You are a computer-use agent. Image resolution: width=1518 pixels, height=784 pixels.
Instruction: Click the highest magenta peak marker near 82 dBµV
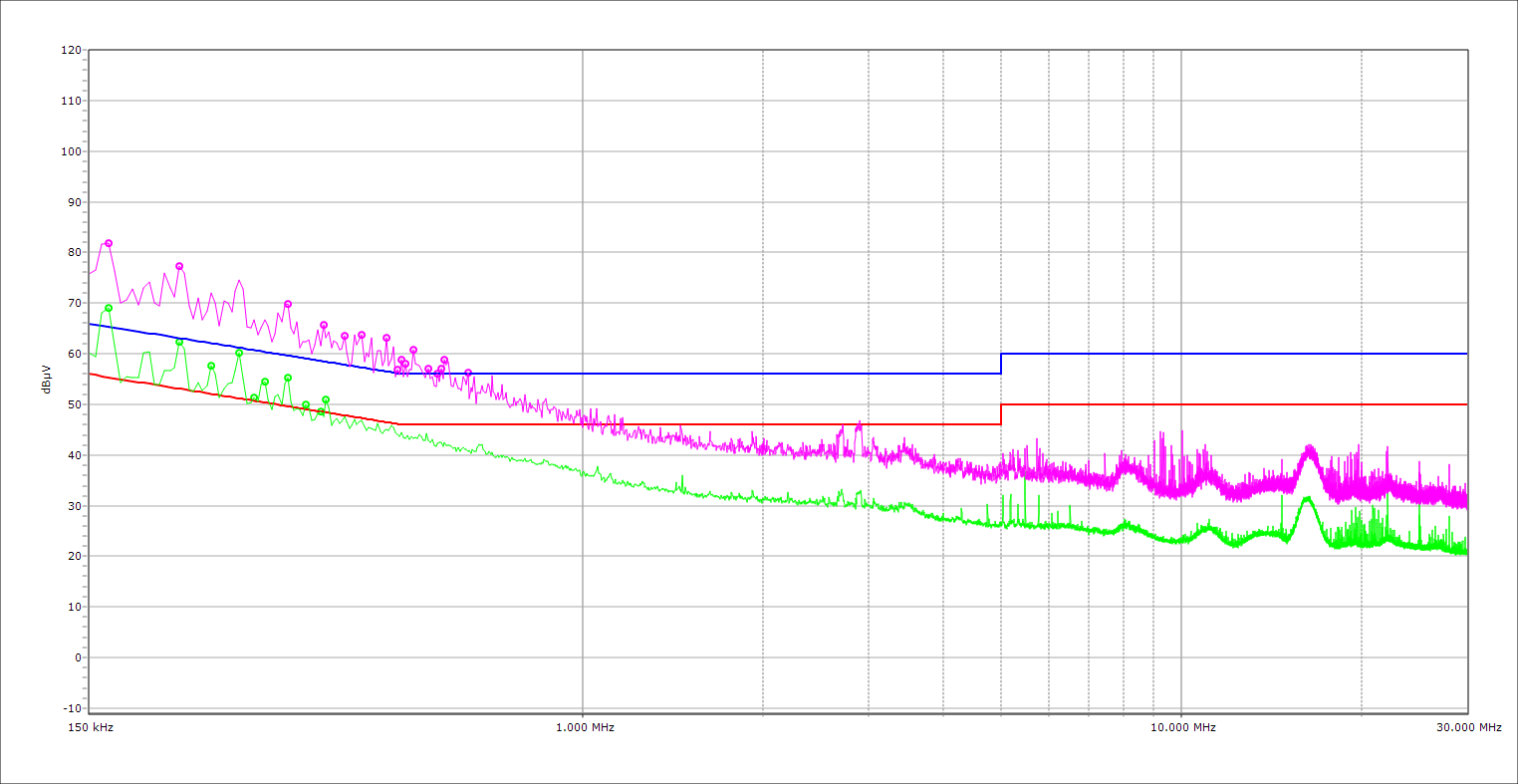109,243
